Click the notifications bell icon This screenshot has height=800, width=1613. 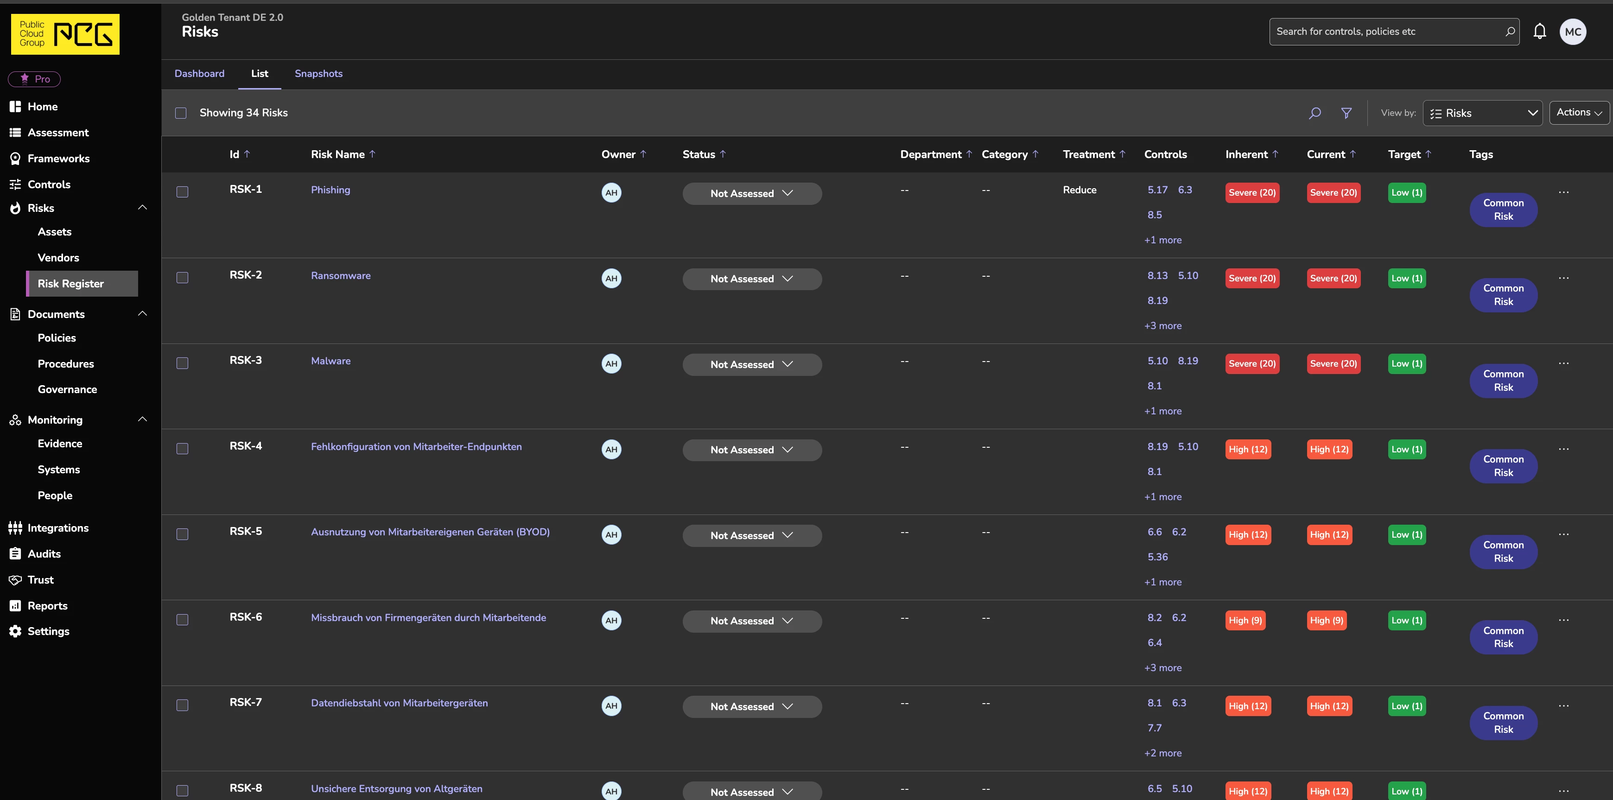(1539, 32)
